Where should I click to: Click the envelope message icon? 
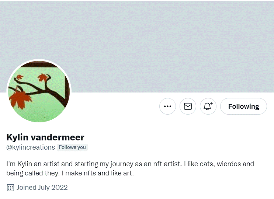(x=188, y=106)
